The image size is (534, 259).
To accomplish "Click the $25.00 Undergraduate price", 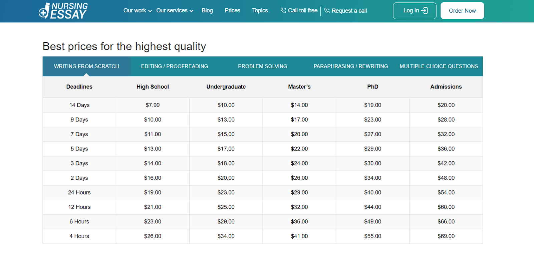I will [x=226, y=207].
